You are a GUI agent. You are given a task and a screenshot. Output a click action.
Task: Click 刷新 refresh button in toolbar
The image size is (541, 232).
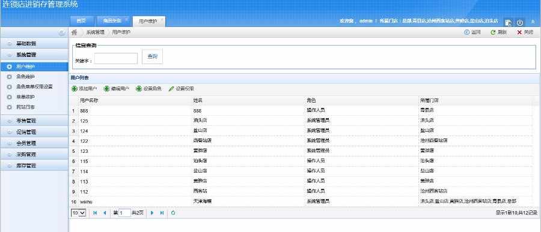498,32
